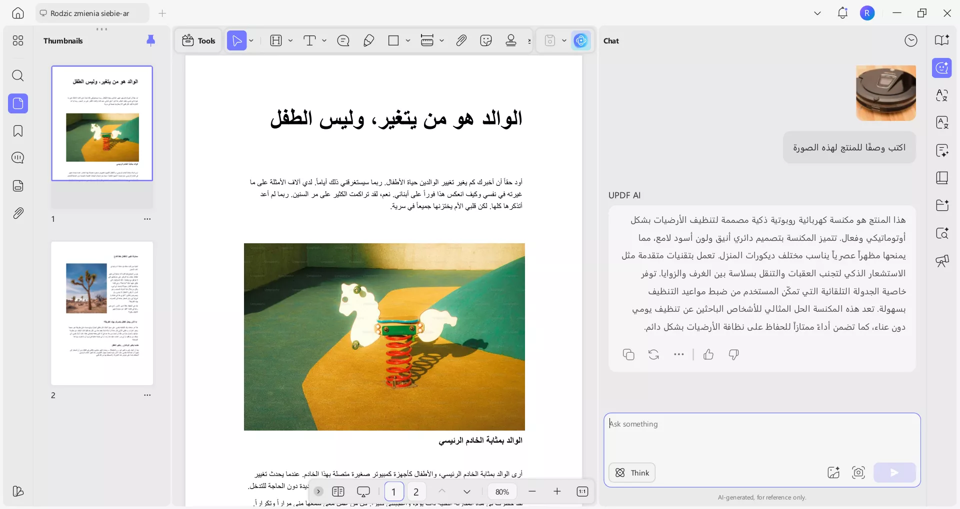Like the AI-generated product description
The height and width of the screenshot is (509, 960).
tap(708, 355)
